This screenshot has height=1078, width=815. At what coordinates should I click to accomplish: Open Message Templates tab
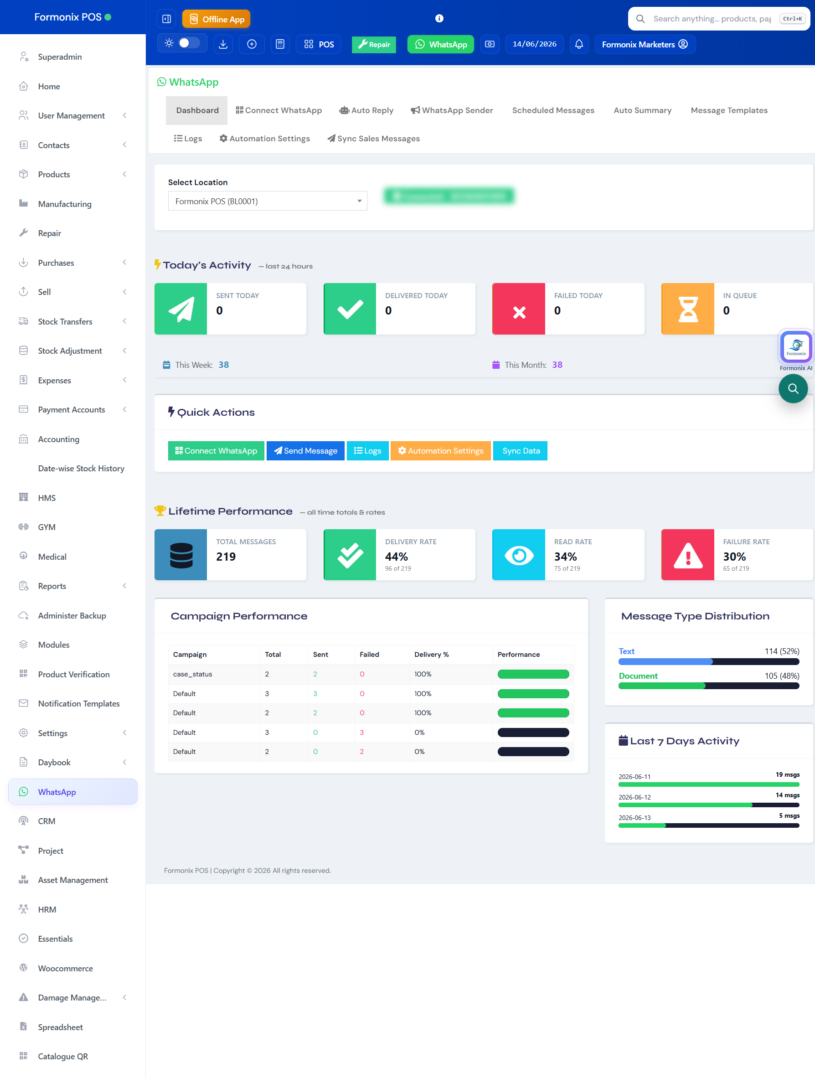[x=729, y=110]
